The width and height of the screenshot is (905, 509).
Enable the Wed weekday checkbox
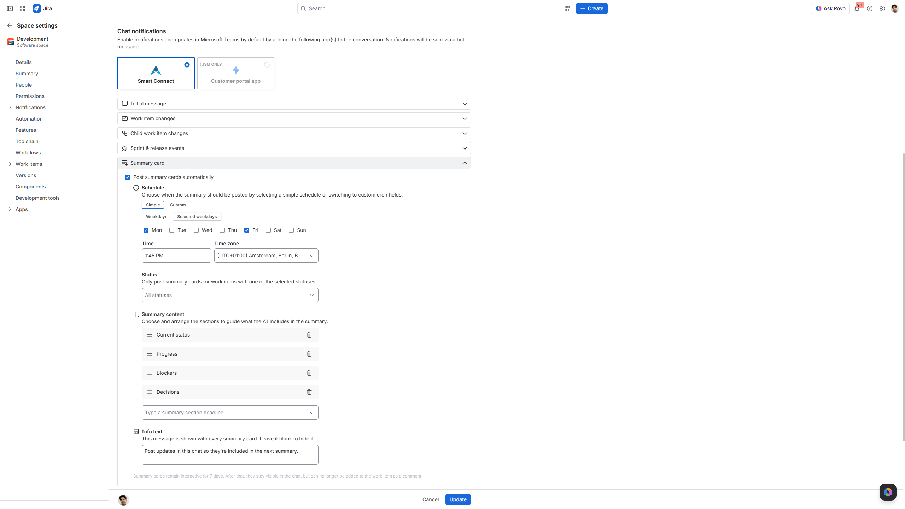coord(196,230)
